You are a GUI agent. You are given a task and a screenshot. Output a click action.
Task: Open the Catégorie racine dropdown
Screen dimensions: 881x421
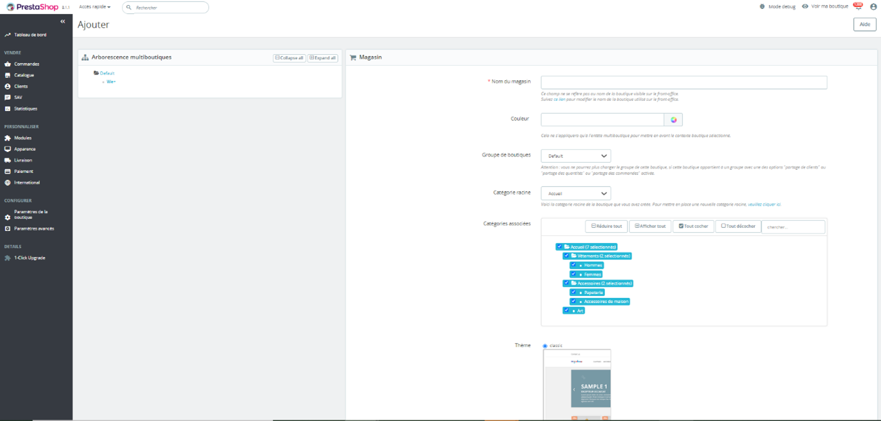pyautogui.click(x=575, y=193)
